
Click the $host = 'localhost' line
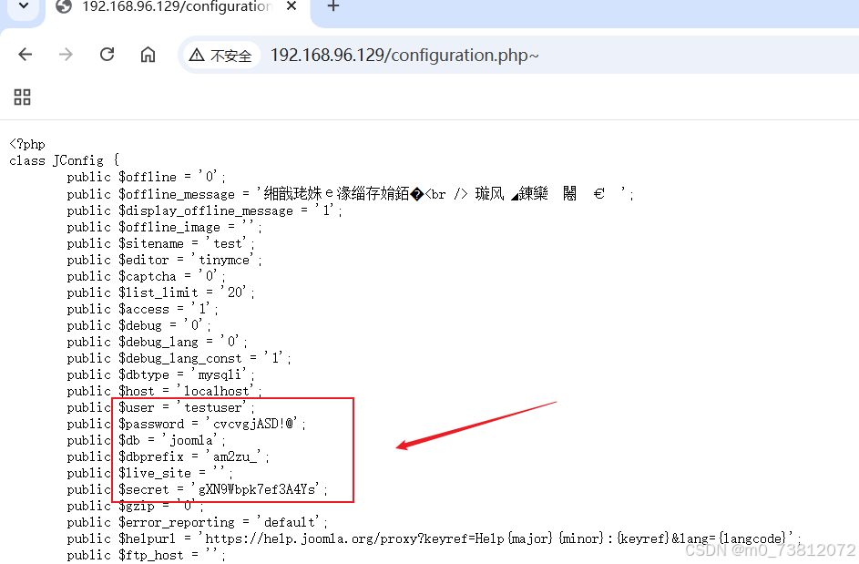coord(164,392)
